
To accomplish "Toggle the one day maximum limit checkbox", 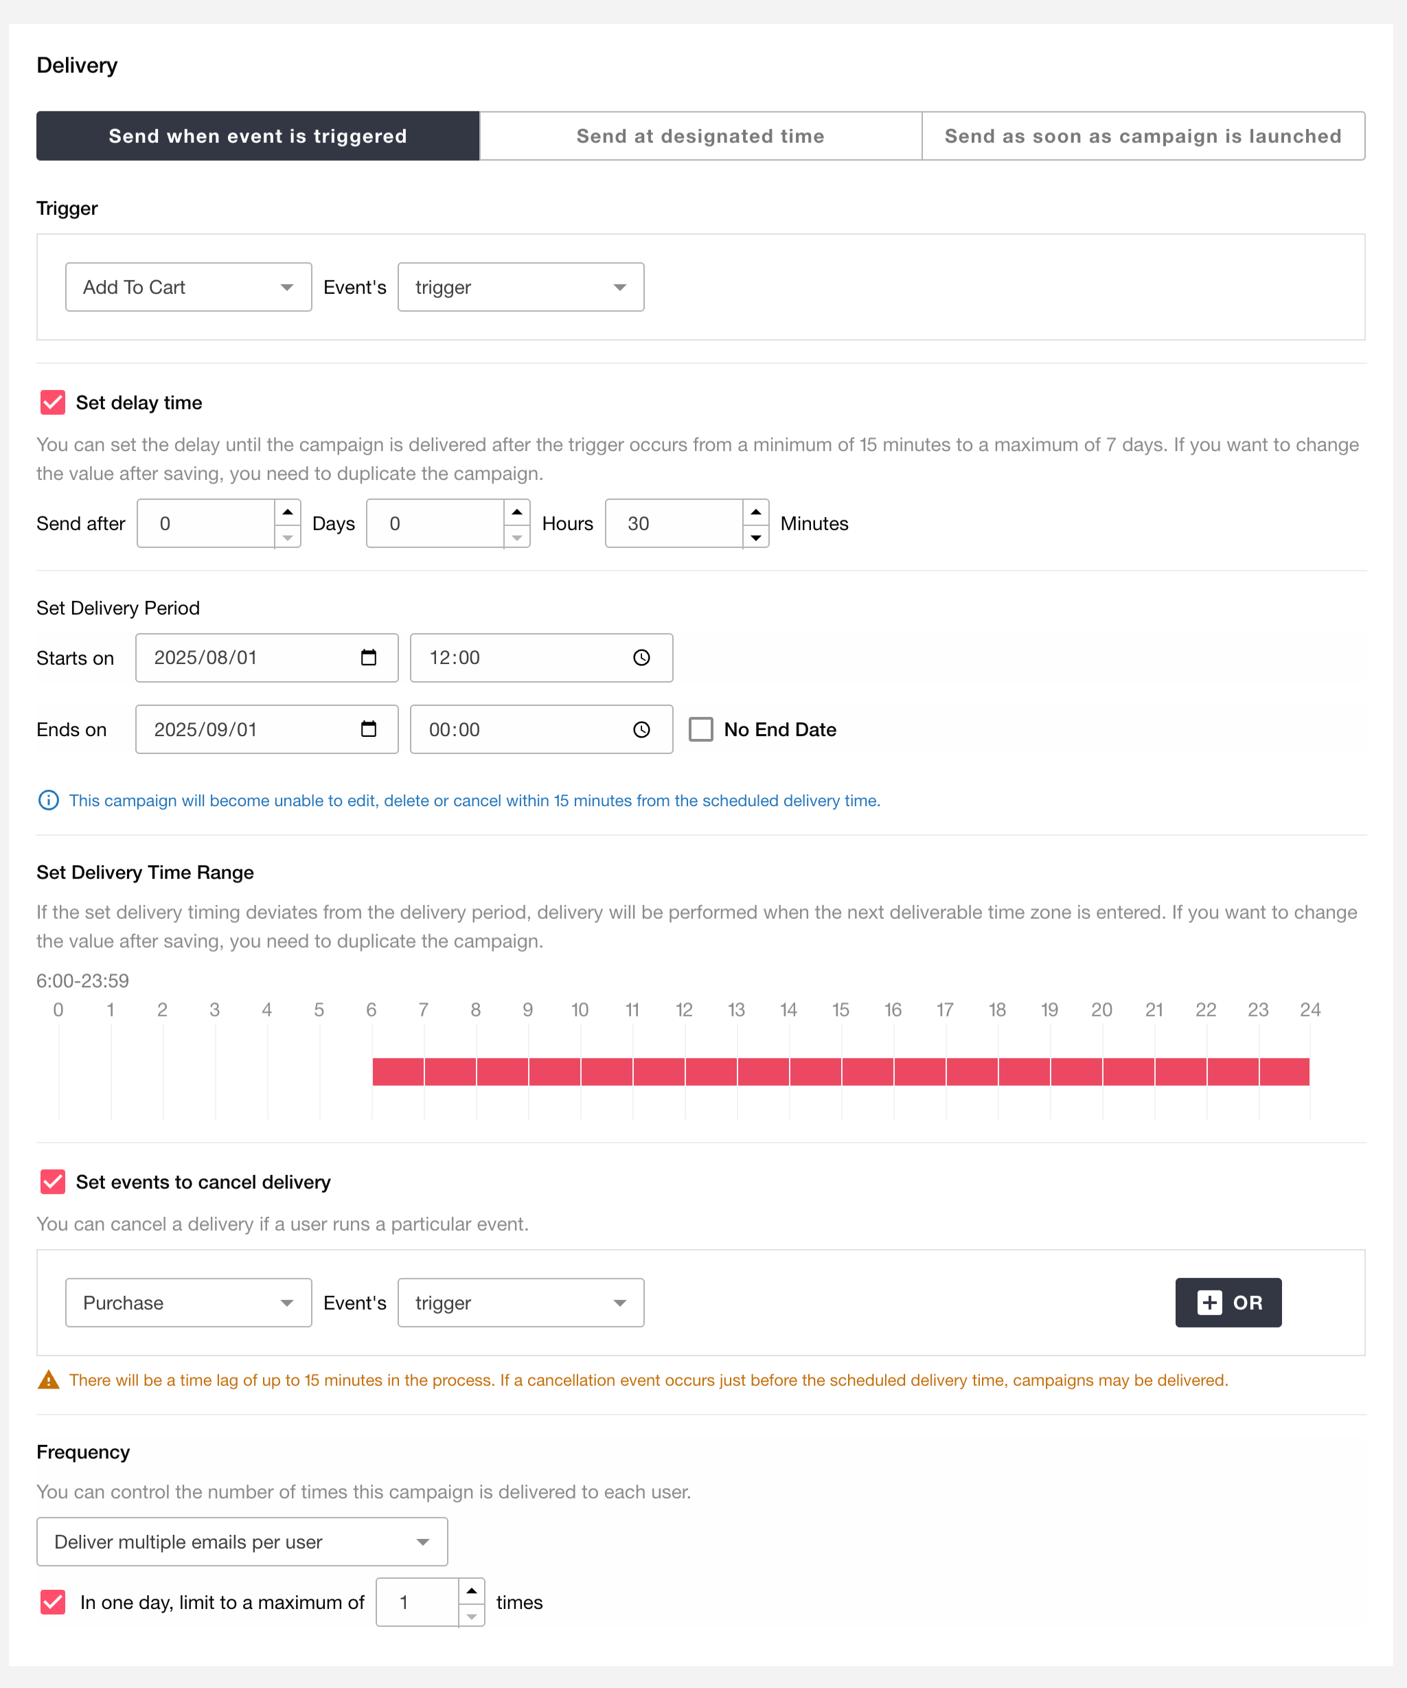I will [x=53, y=1602].
